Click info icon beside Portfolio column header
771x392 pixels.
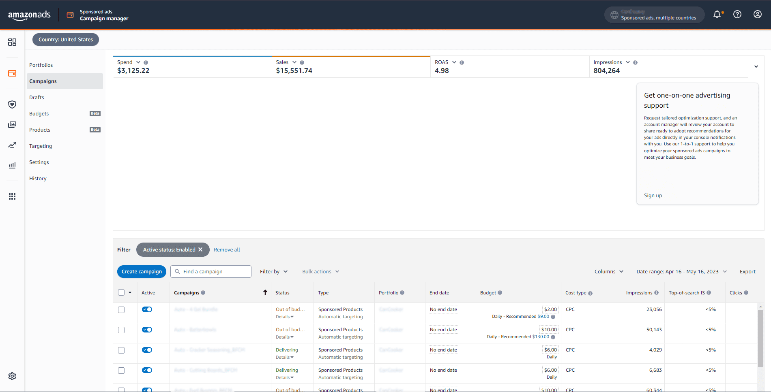tap(402, 293)
